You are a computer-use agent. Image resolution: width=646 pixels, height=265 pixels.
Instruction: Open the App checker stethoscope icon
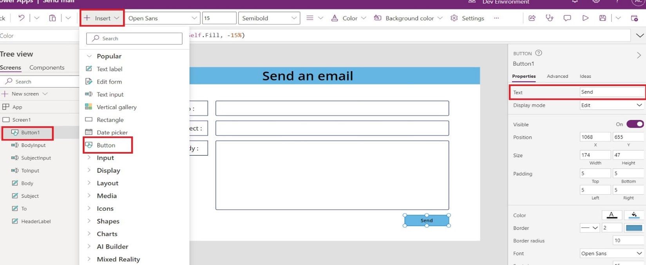point(549,18)
